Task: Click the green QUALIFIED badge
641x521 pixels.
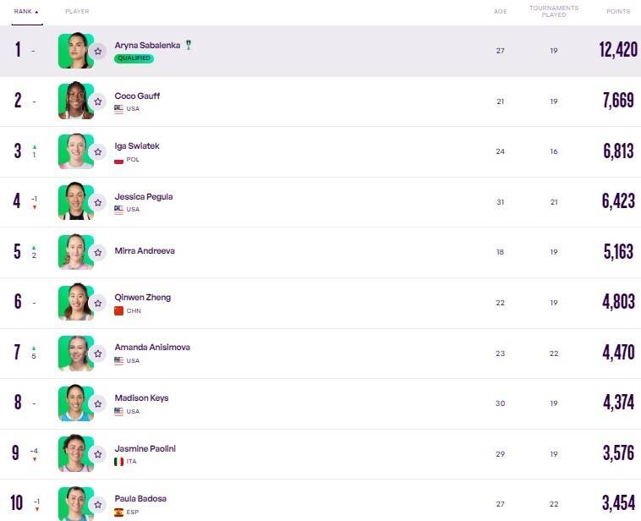Action: click(134, 58)
